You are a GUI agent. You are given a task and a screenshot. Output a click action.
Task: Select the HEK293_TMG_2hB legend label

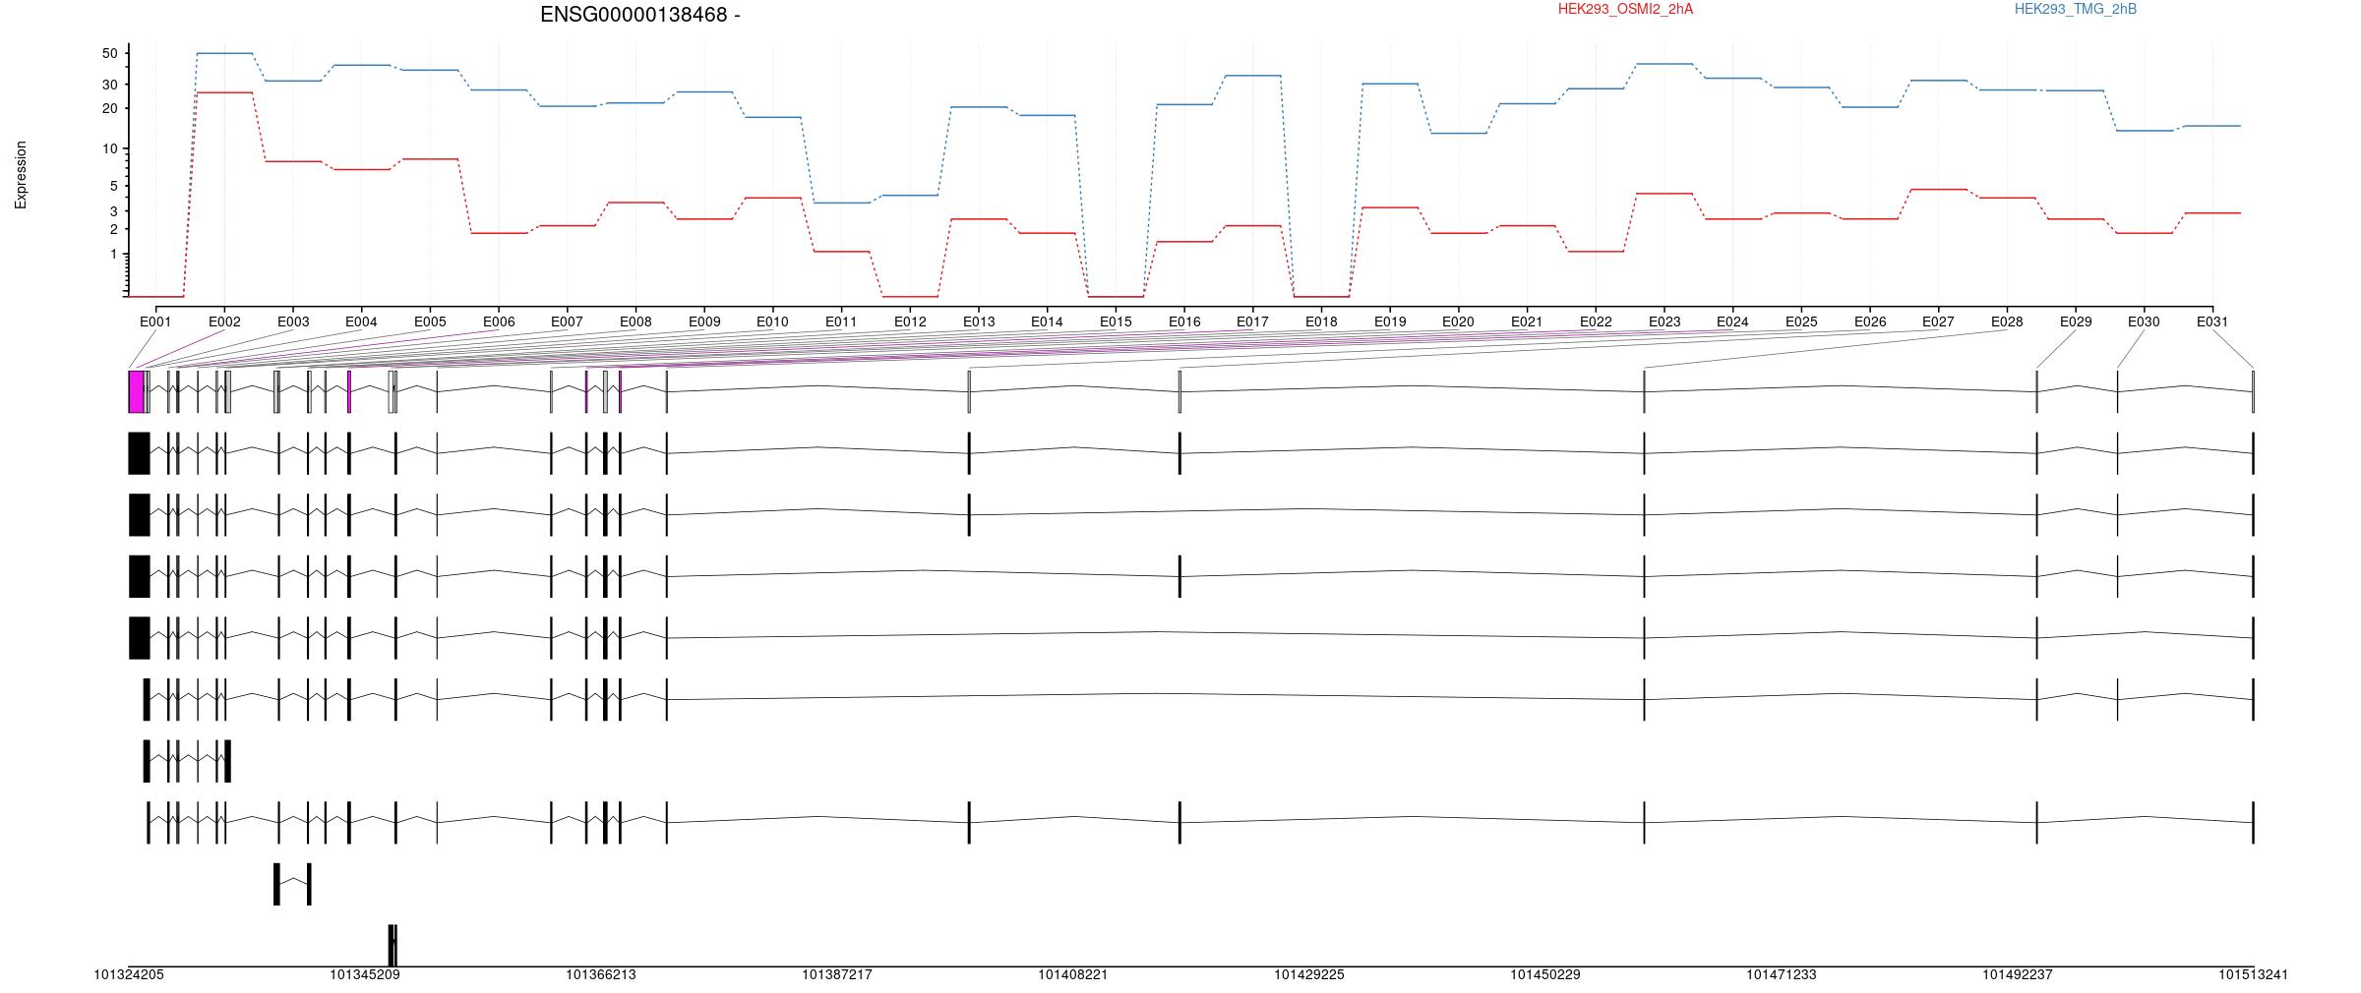[x=2076, y=9]
